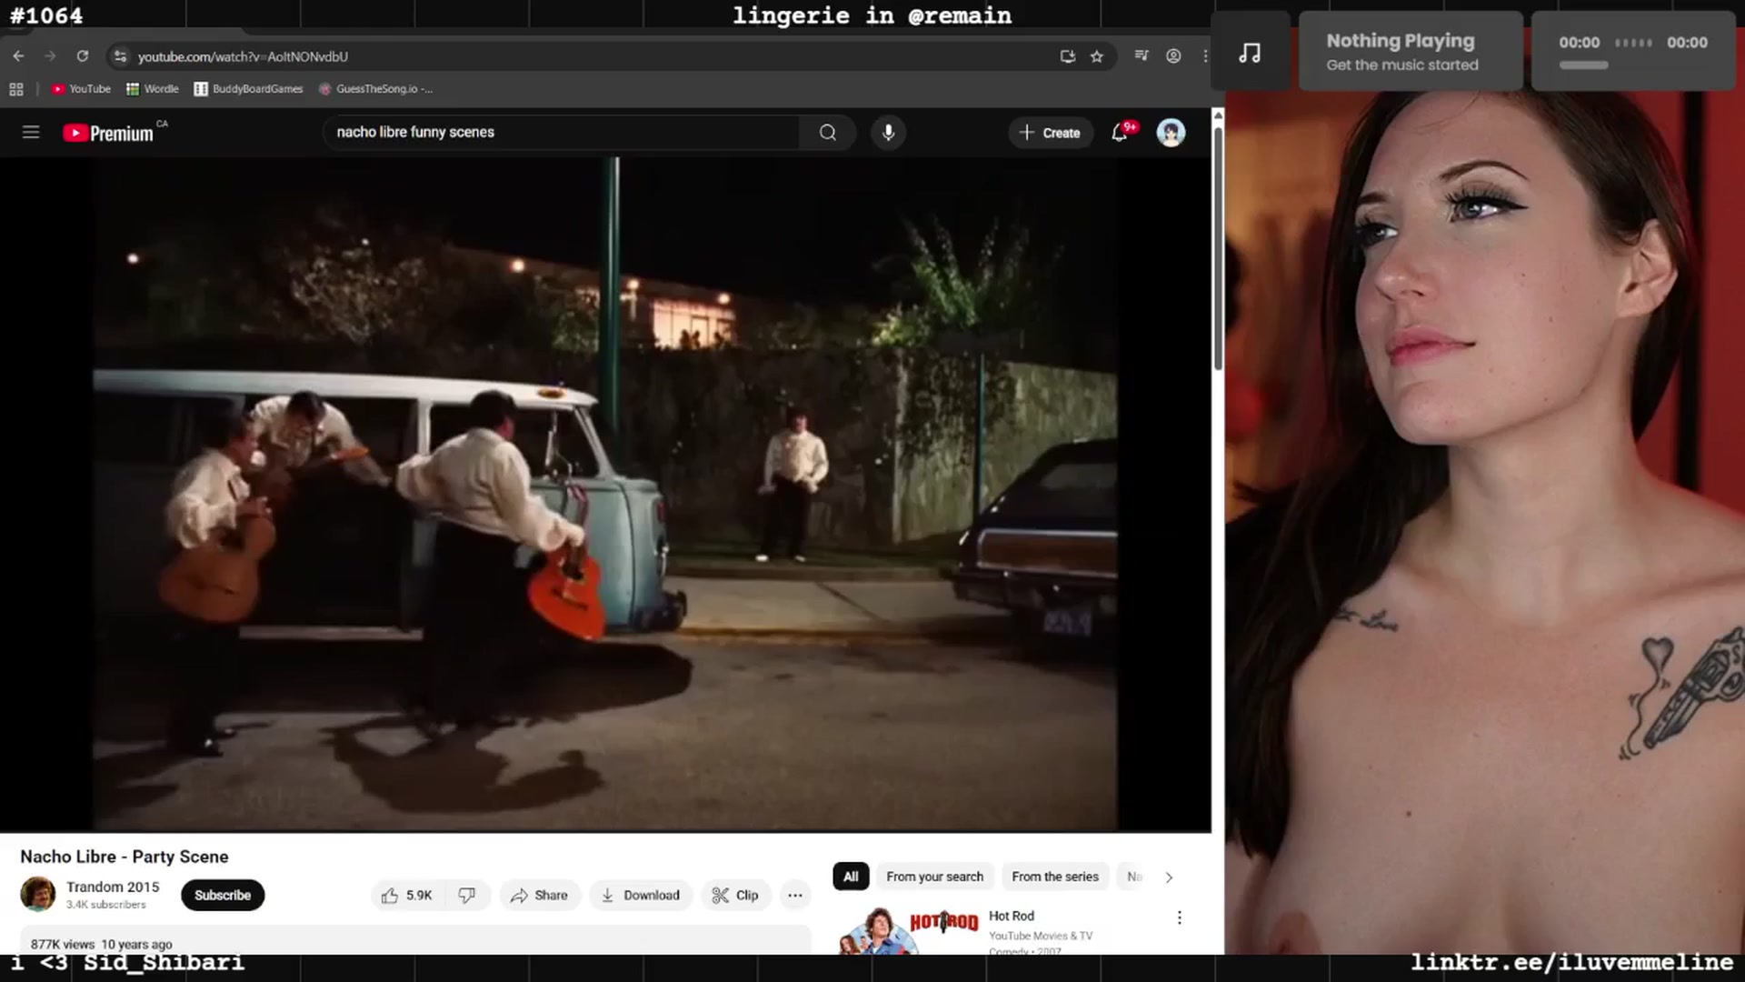Click the install/cast icon in address bar
1745x982 pixels.
(x=1068, y=56)
